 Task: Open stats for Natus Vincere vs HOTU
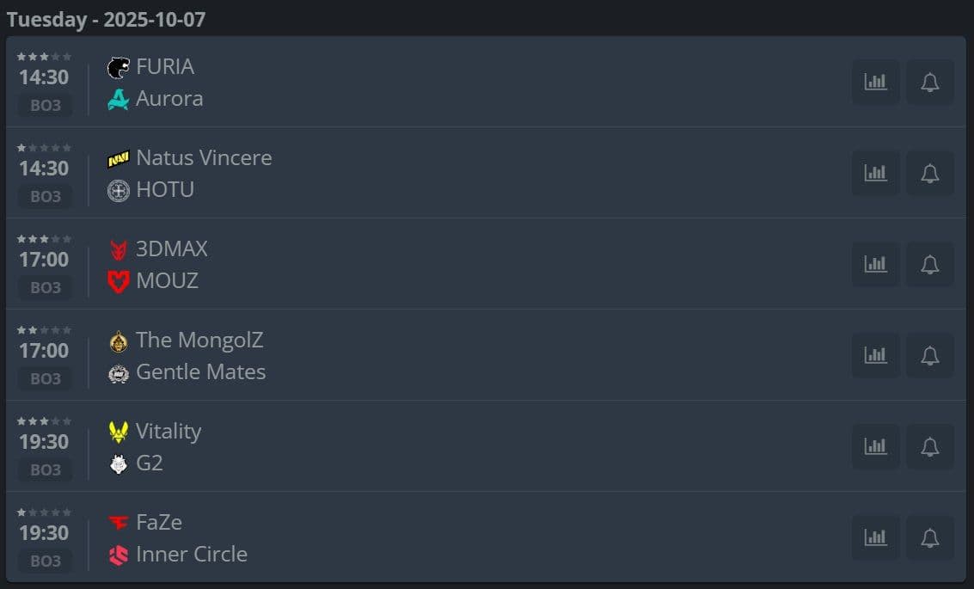875,174
